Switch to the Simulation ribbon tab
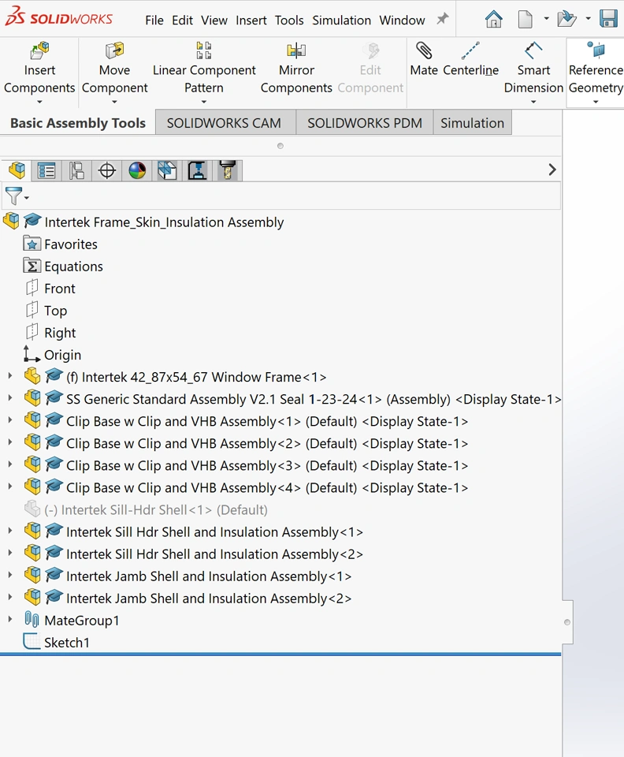Screen dimensions: 624x757 click(472, 123)
